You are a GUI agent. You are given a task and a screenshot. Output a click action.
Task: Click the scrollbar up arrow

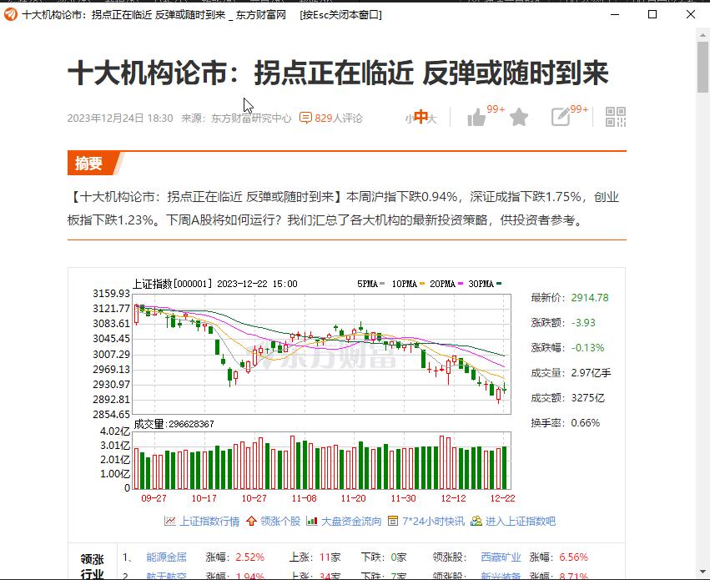coord(702,34)
